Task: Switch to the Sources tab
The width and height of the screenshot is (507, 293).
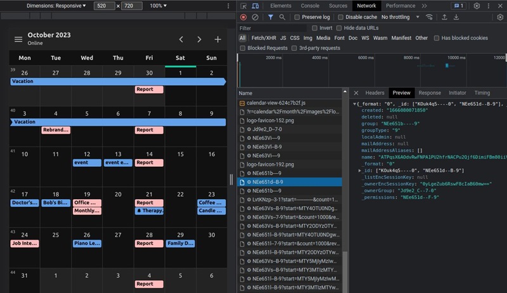Action: point(338,6)
